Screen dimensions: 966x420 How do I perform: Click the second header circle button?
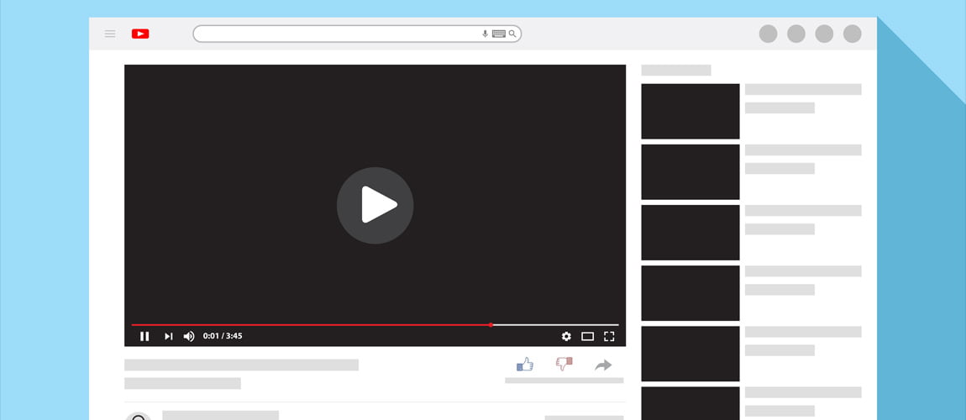pyautogui.click(x=796, y=34)
